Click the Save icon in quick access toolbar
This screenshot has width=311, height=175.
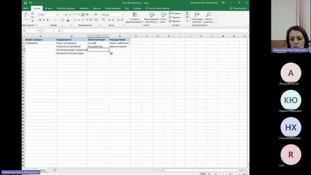(x=25, y=3)
